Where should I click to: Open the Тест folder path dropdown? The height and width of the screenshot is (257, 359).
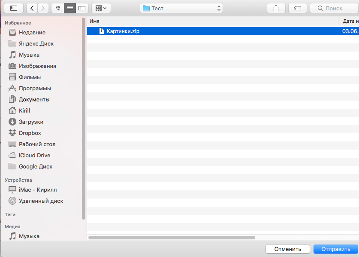(x=181, y=8)
